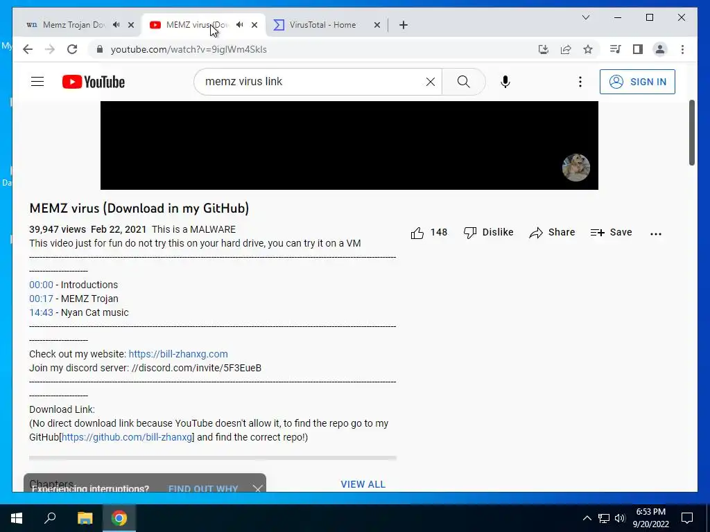710x532 pixels.
Task: Open the network icon in system tray
Action: tap(604, 518)
